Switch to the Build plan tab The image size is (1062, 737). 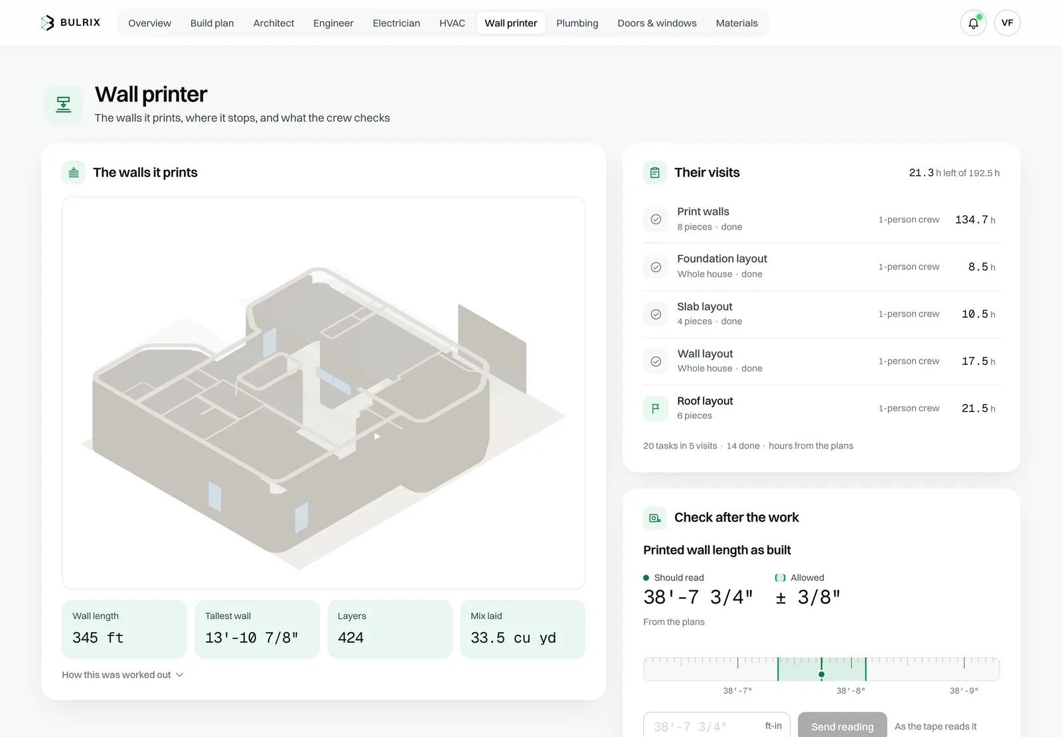point(212,23)
